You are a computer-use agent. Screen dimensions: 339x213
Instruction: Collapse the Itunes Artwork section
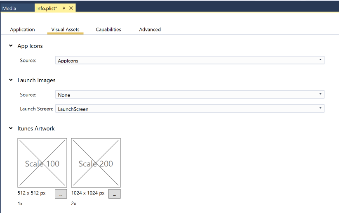coord(11,128)
